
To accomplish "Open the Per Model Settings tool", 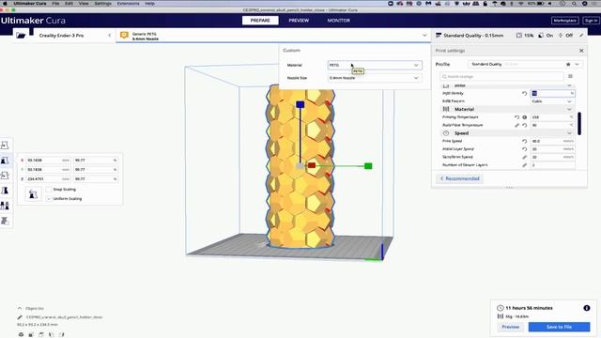I will coord(5,206).
